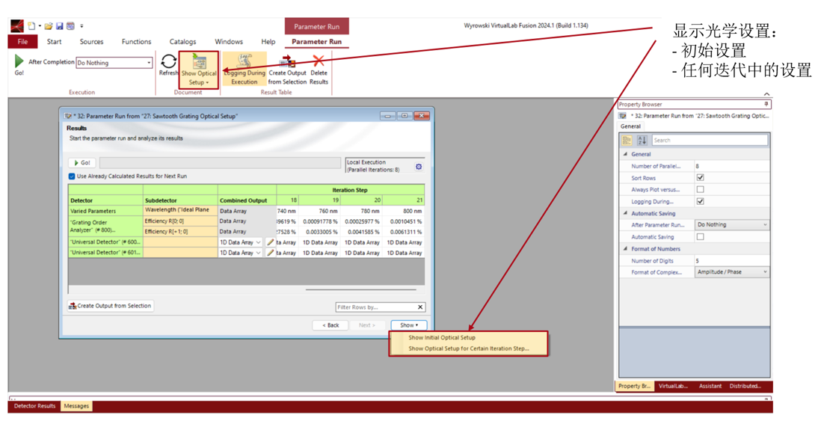Switch to the Catalogs ribbon tab

tap(182, 42)
